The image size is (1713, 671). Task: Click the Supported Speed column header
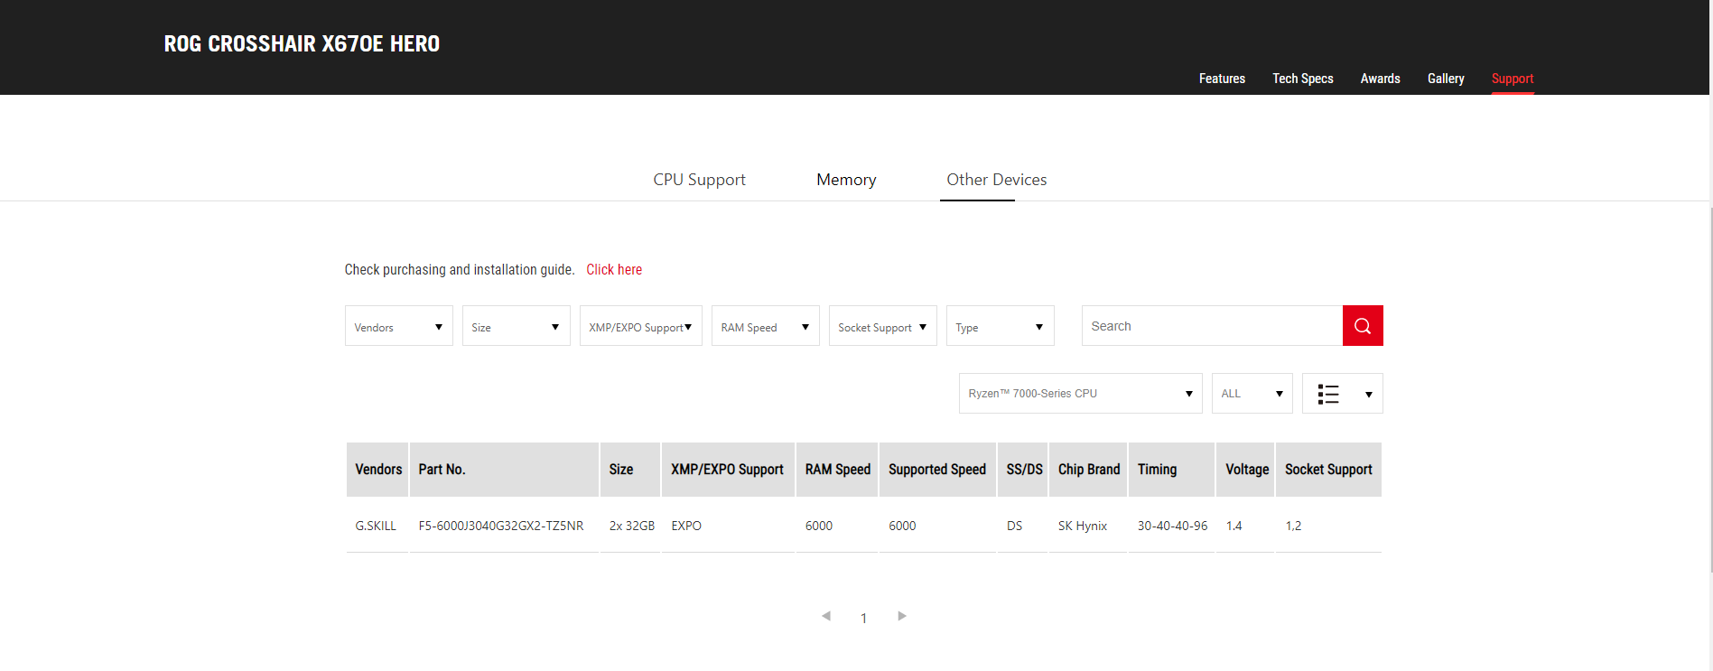(937, 470)
